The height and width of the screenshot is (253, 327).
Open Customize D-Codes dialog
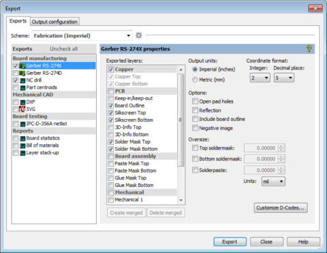coord(281,208)
